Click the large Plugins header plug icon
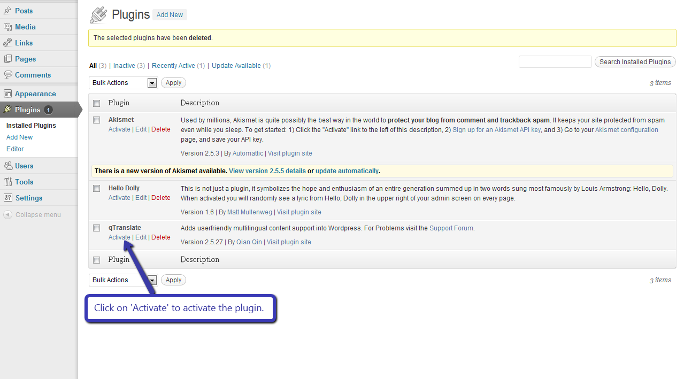The height and width of the screenshot is (379, 684). click(98, 15)
